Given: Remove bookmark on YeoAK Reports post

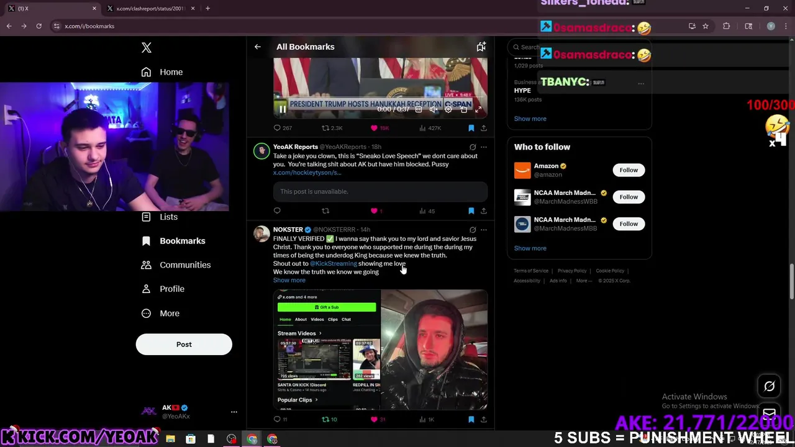Looking at the screenshot, I should 471,211.
